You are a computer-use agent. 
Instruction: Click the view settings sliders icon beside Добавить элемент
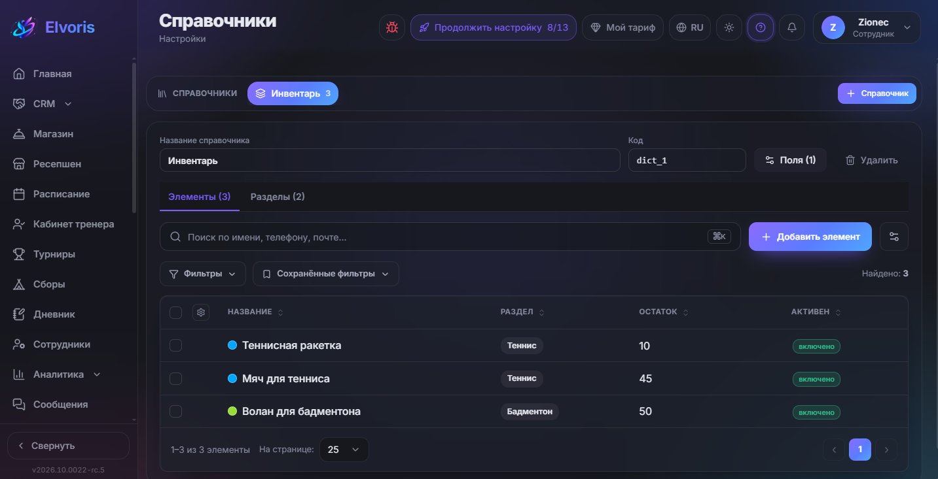coord(894,237)
